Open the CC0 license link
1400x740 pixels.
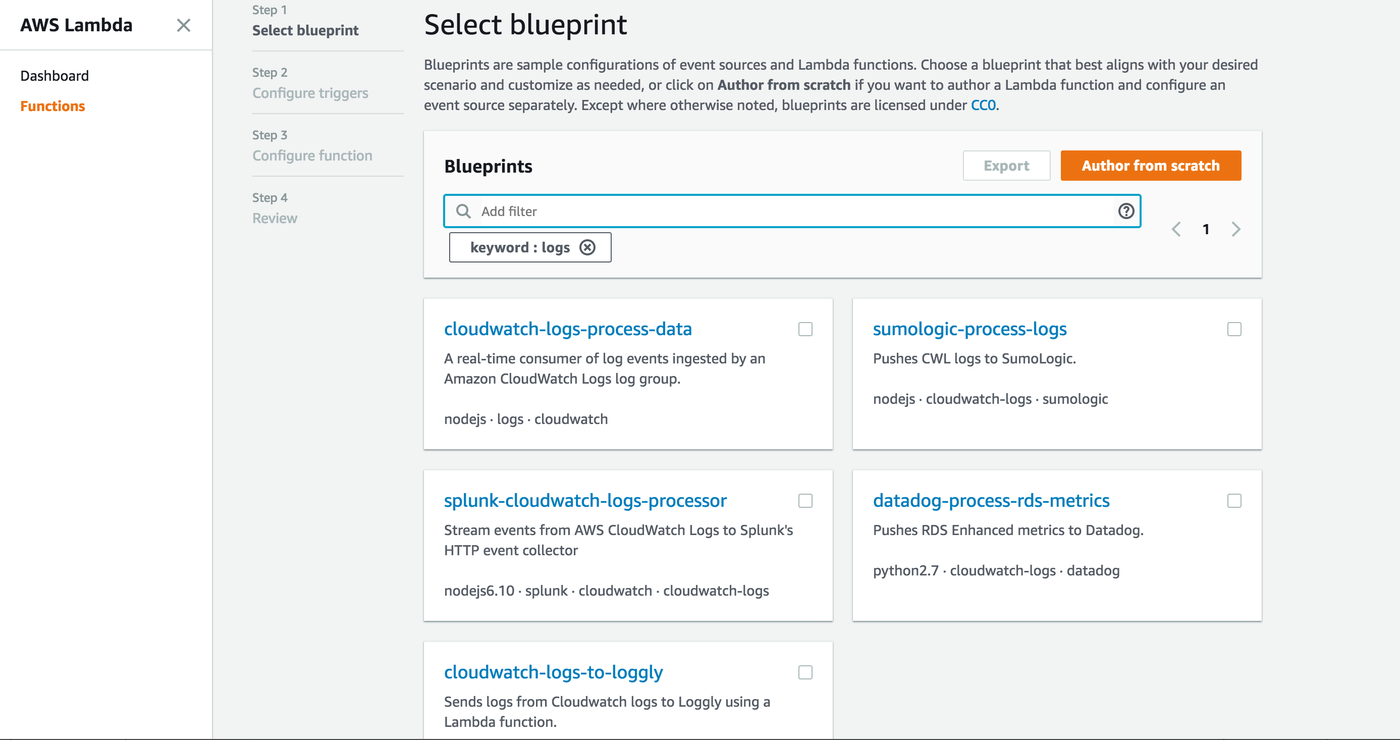983,105
